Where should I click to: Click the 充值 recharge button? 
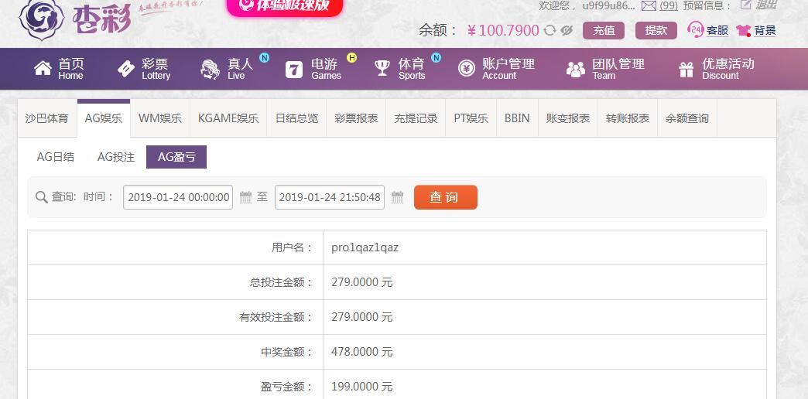point(604,30)
